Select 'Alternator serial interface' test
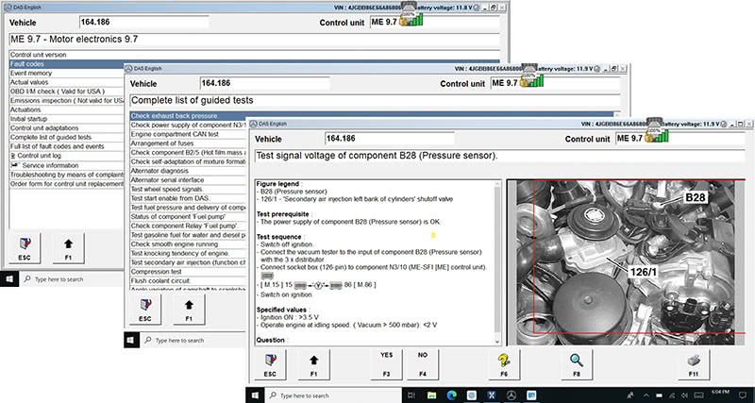 (x=188, y=180)
